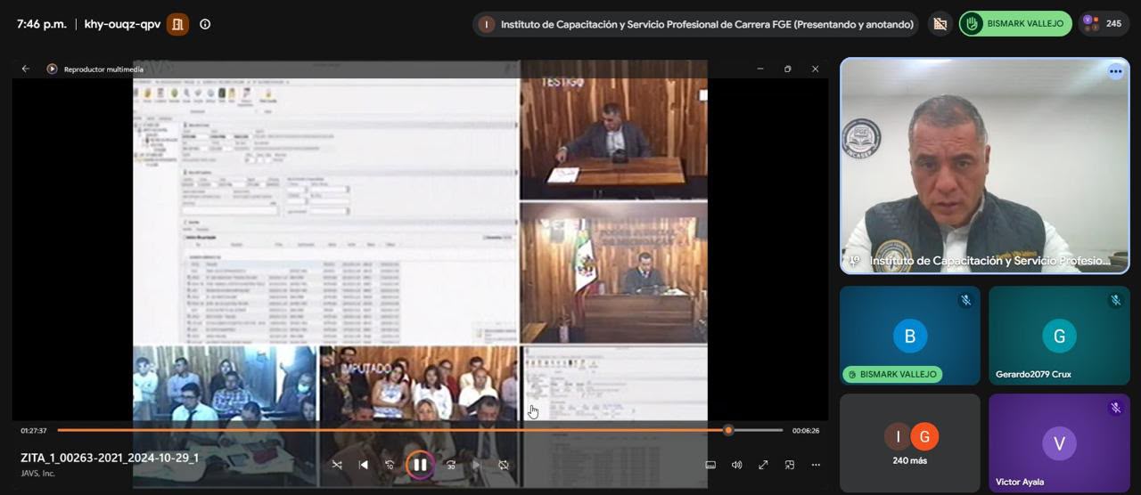Go to the previous track

coord(363,465)
